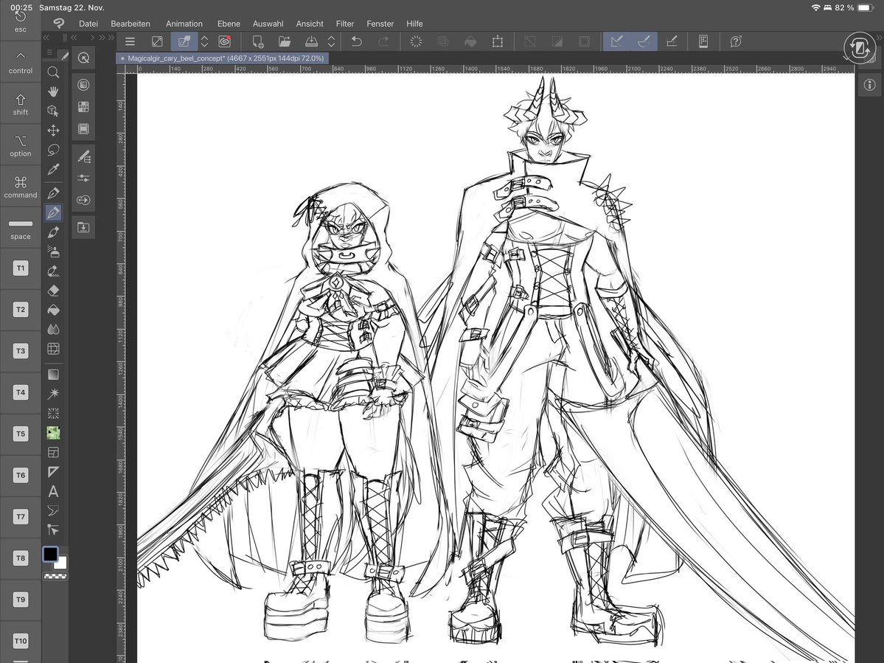Open the Color Set grid panel
884x663 pixels.
(83, 107)
